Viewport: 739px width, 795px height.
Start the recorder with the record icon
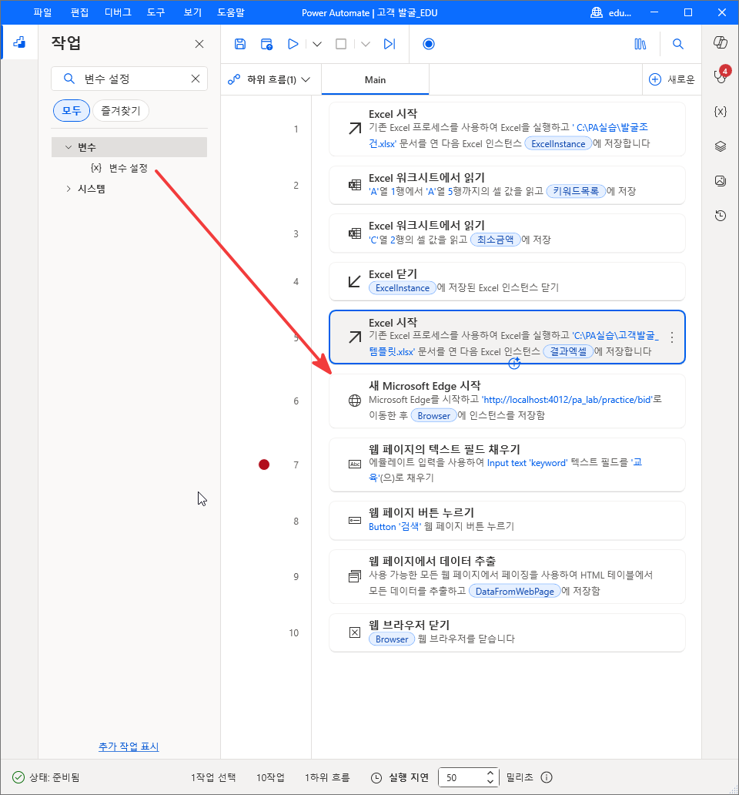429,44
